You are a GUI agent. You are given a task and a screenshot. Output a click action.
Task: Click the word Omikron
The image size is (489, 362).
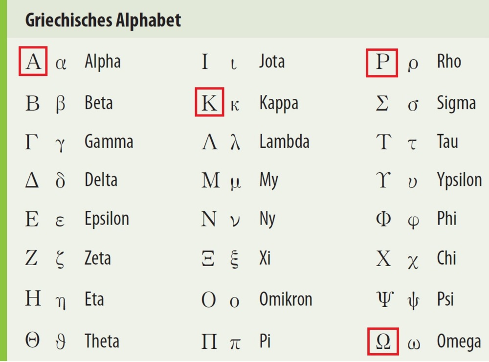coord(286,299)
